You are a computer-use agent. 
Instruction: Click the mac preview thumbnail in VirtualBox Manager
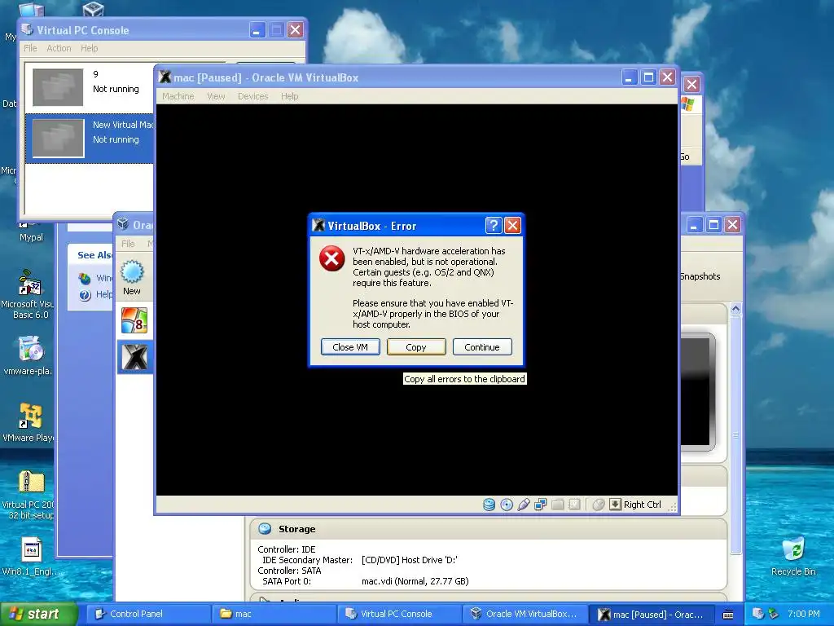[698, 392]
